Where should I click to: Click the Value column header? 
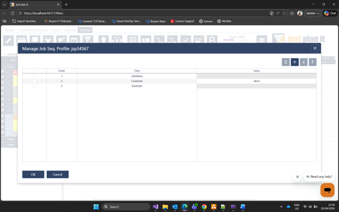256,71
